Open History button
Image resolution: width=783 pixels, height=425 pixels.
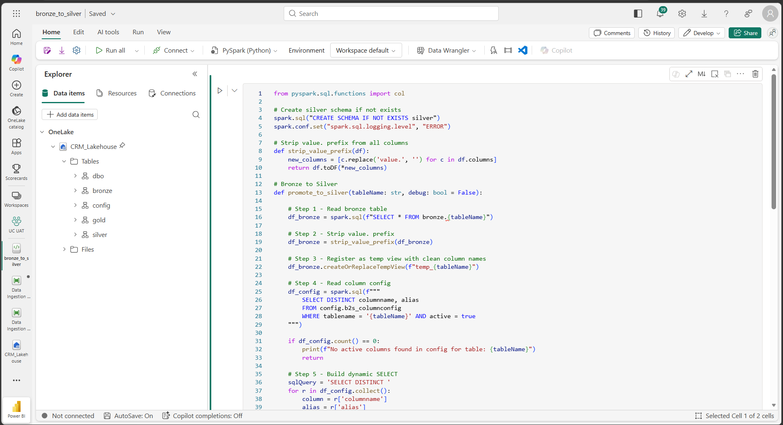tap(657, 33)
